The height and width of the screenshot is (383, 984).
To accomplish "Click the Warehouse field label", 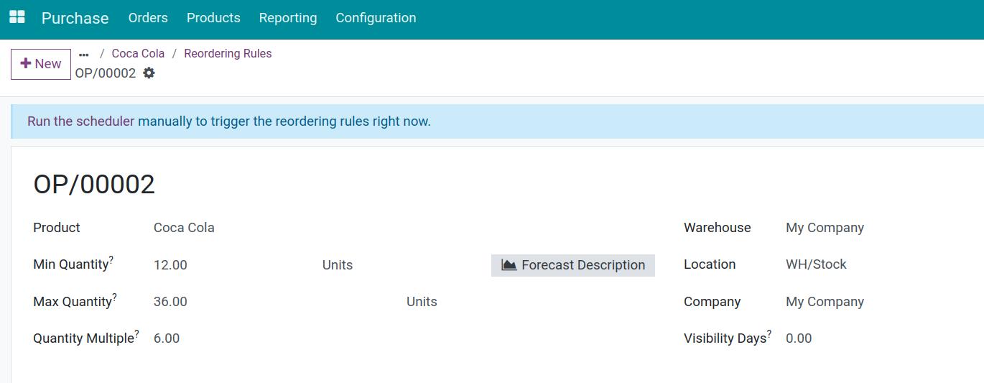I will pos(717,228).
